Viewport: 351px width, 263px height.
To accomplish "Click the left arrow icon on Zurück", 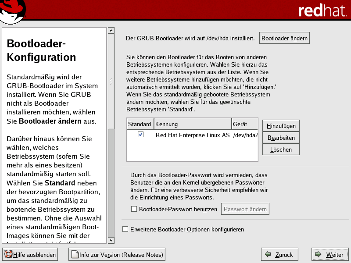I will point(268,254).
